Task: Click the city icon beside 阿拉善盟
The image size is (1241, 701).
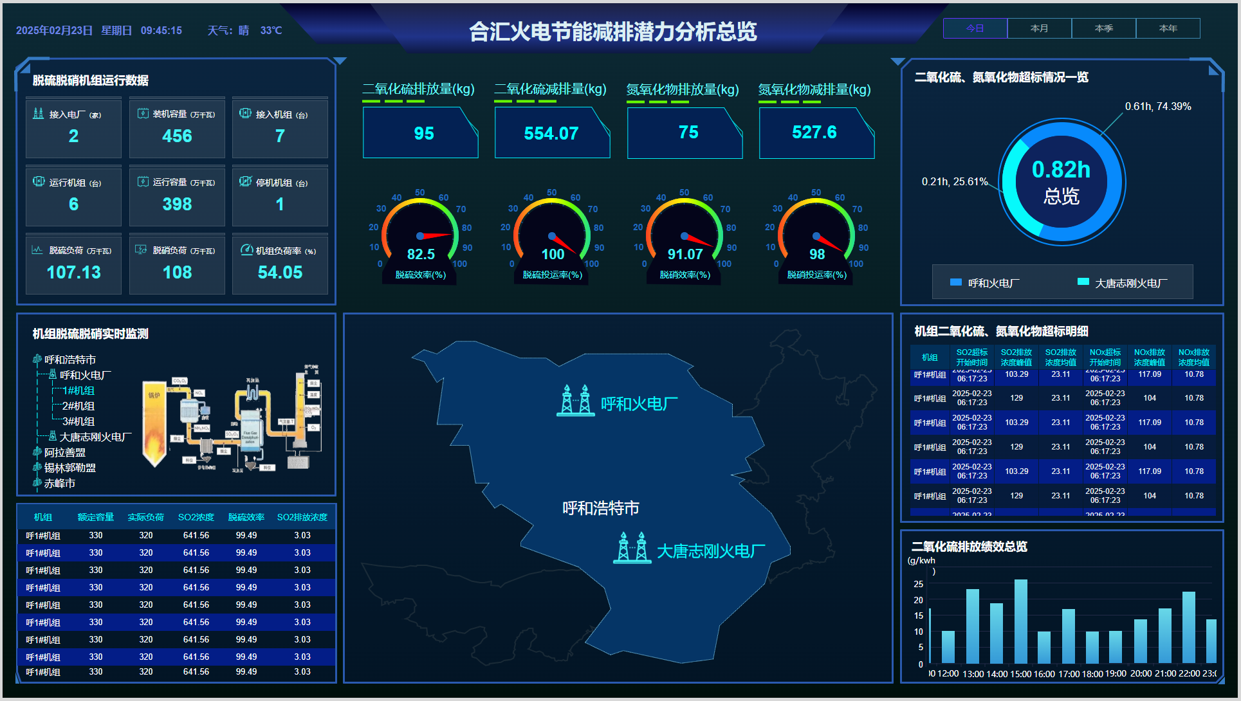Action: pyautogui.click(x=37, y=452)
